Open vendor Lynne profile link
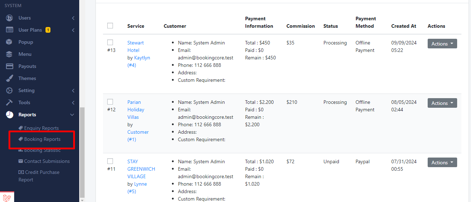The height and width of the screenshot is (202, 471). (x=140, y=184)
